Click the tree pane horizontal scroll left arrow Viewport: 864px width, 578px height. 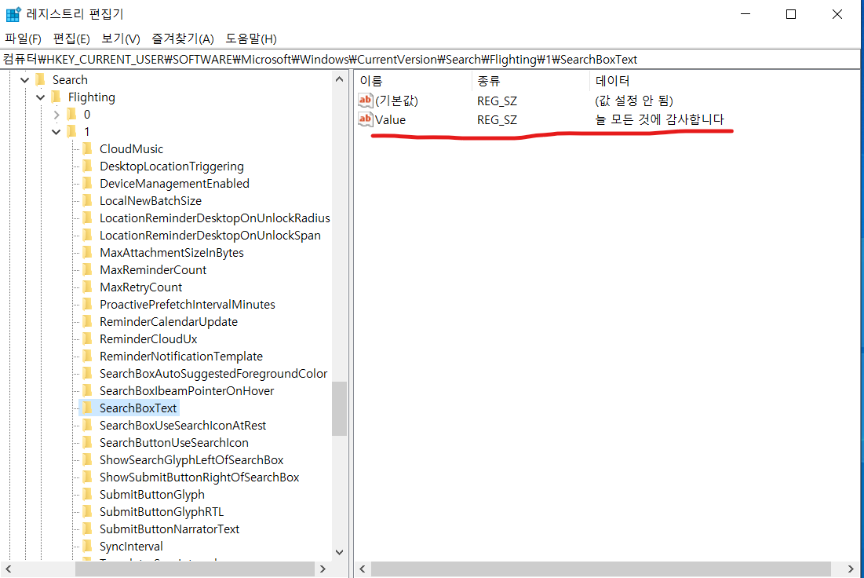coord(9,569)
